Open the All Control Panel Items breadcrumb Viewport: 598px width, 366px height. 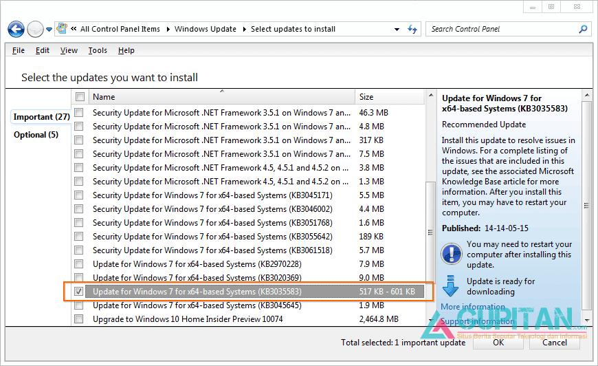tap(120, 29)
